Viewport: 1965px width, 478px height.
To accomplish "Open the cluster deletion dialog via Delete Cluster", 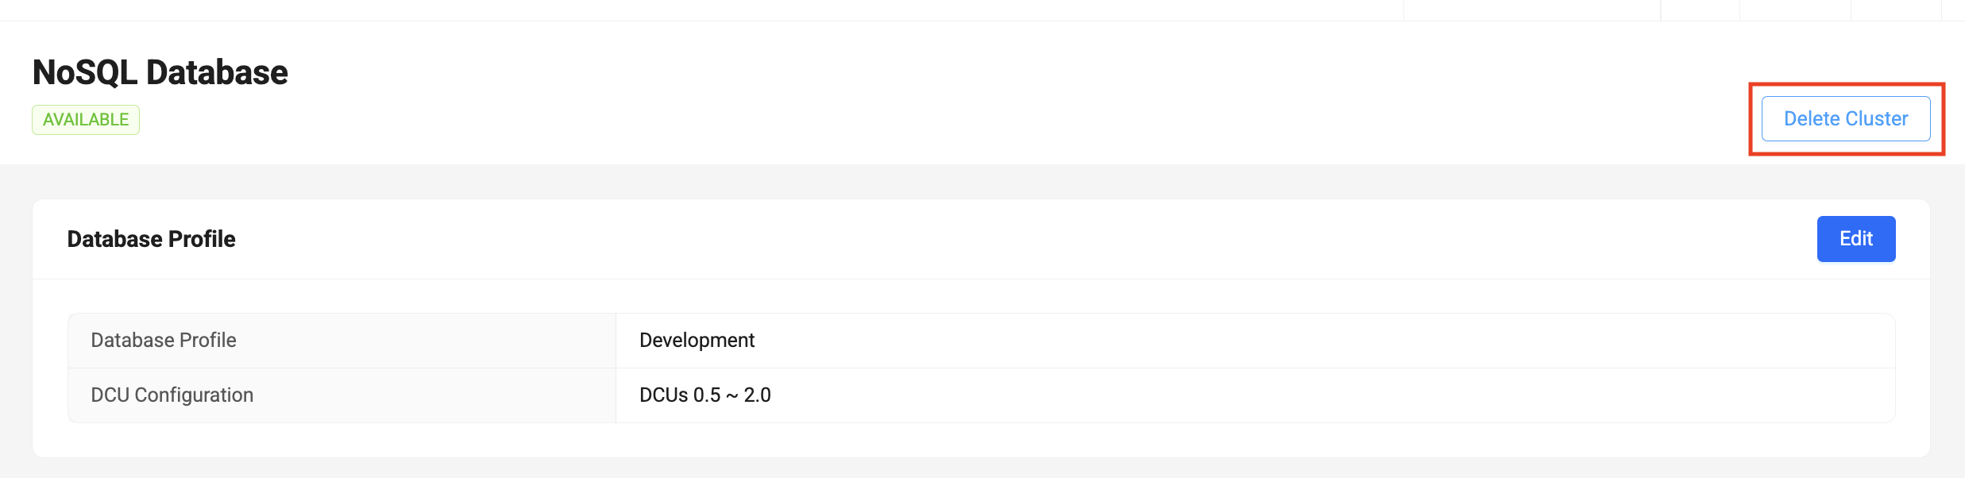I will (1844, 118).
